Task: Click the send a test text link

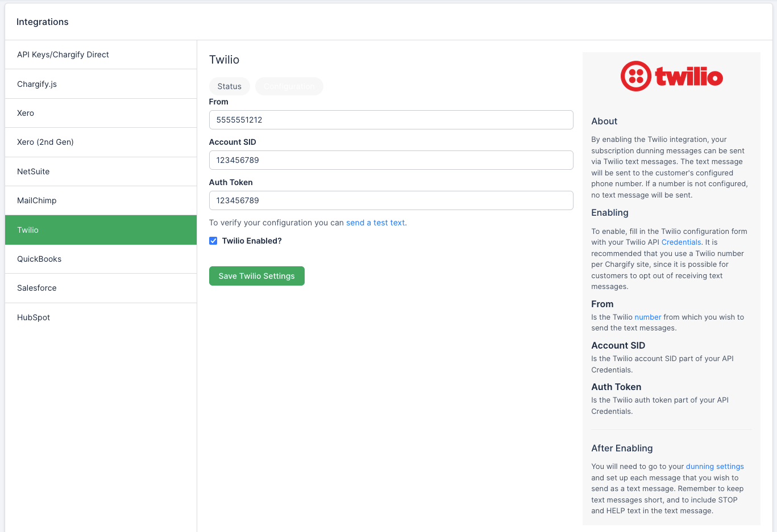Action: click(x=375, y=223)
